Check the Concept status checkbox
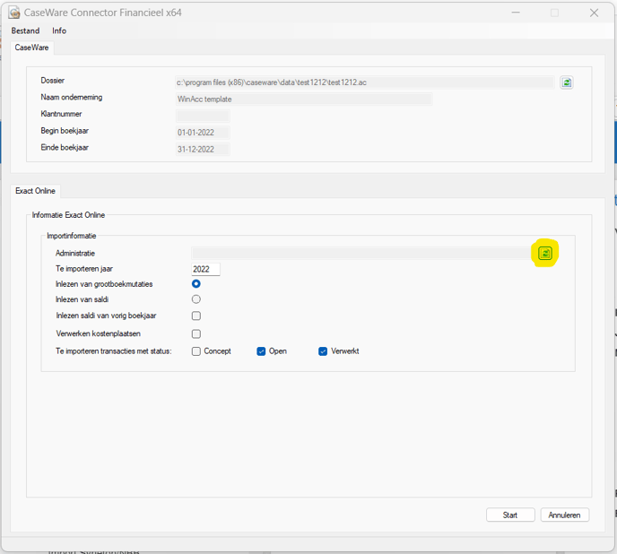 (196, 351)
